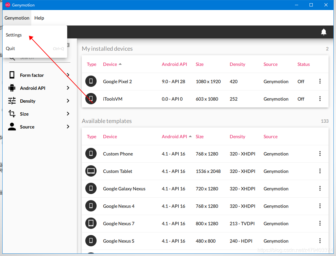Sort installed devices by Size column
The image size is (336, 256).
tap(200, 64)
